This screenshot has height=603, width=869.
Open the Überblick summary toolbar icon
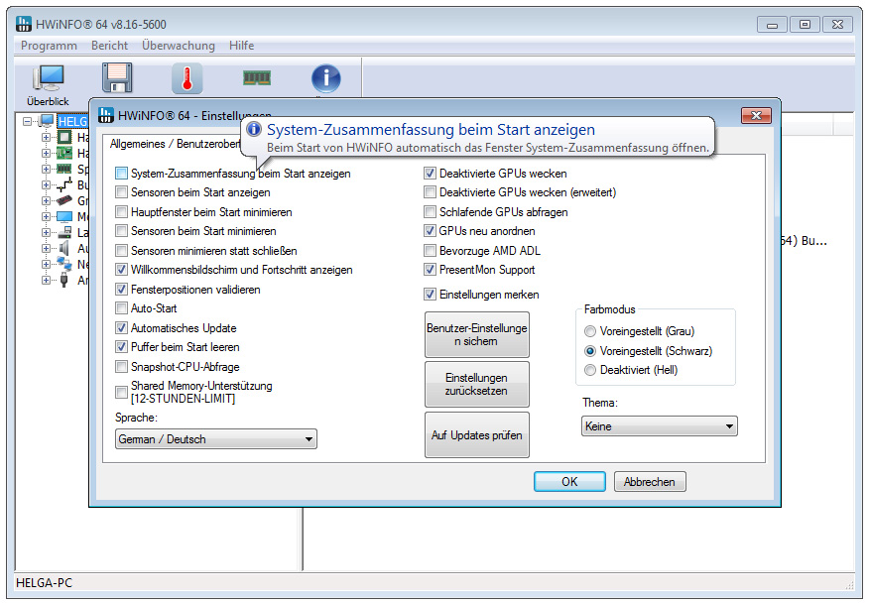[x=48, y=80]
